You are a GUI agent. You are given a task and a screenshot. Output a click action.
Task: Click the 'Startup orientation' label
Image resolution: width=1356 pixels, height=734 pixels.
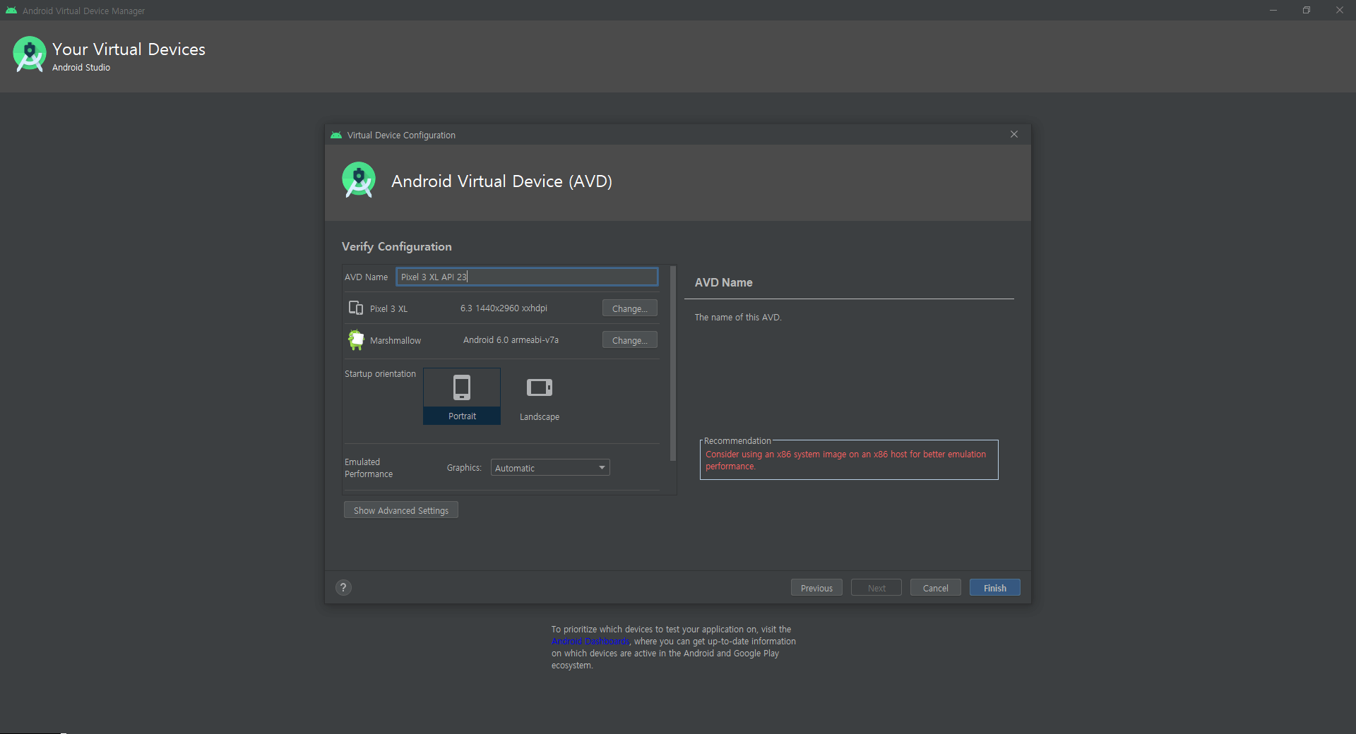(380, 374)
